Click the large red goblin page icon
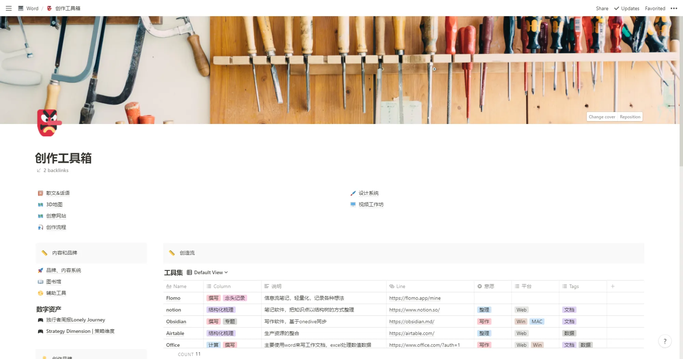Image resolution: width=683 pixels, height=359 pixels. (x=49, y=123)
